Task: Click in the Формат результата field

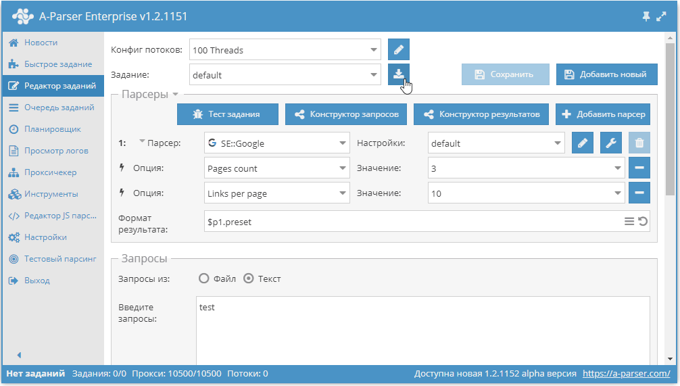Action: click(427, 222)
